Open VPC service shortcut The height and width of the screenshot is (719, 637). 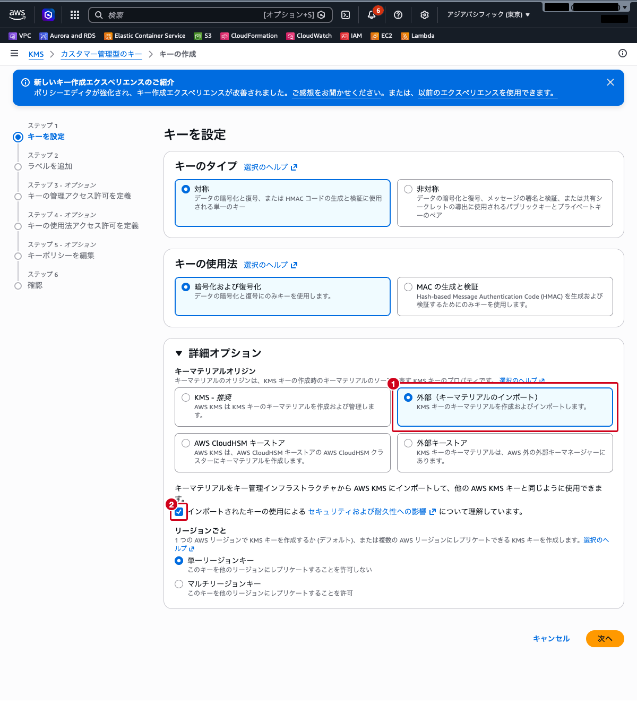[20, 36]
